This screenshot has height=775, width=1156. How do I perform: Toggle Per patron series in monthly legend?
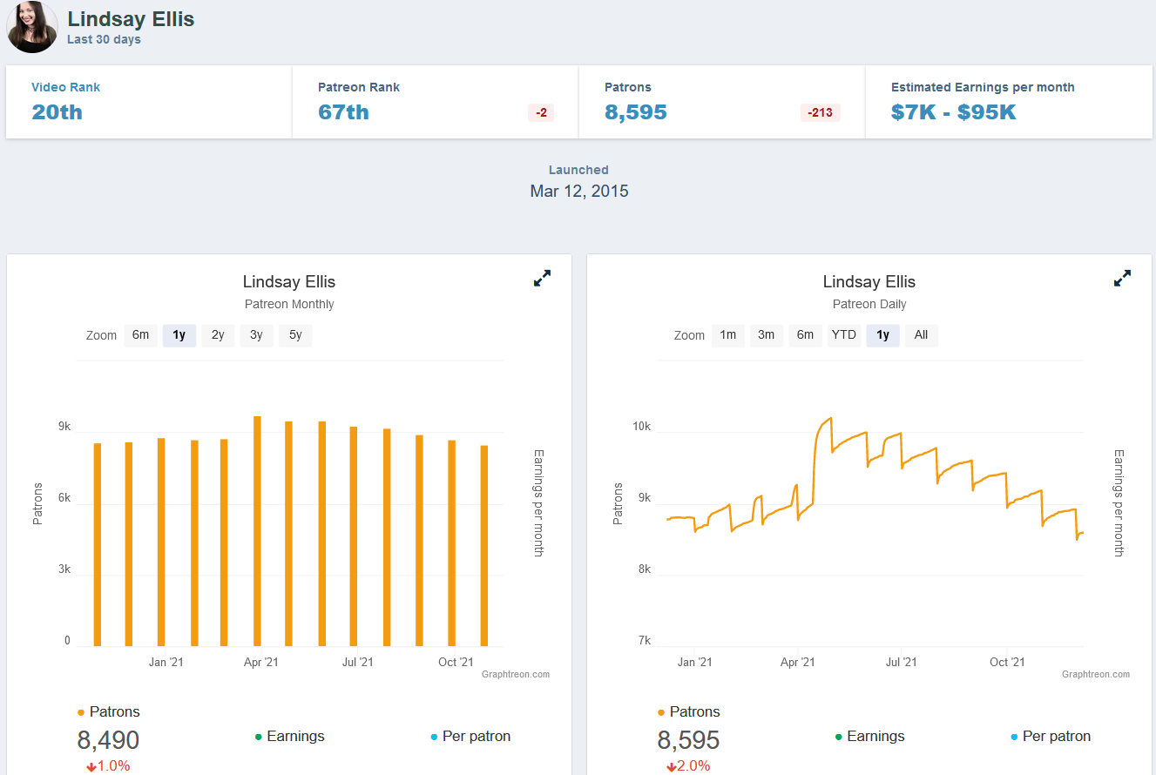click(x=470, y=737)
